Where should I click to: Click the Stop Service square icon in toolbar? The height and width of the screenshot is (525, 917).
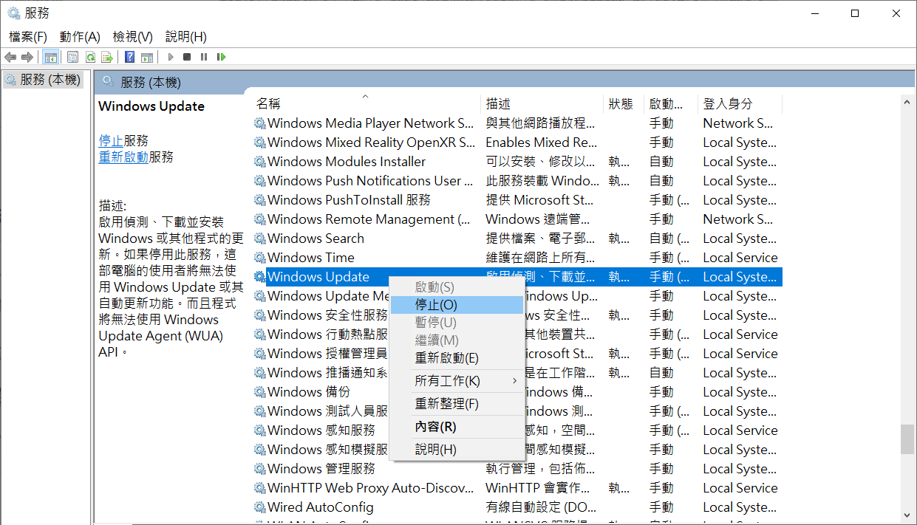(x=187, y=57)
